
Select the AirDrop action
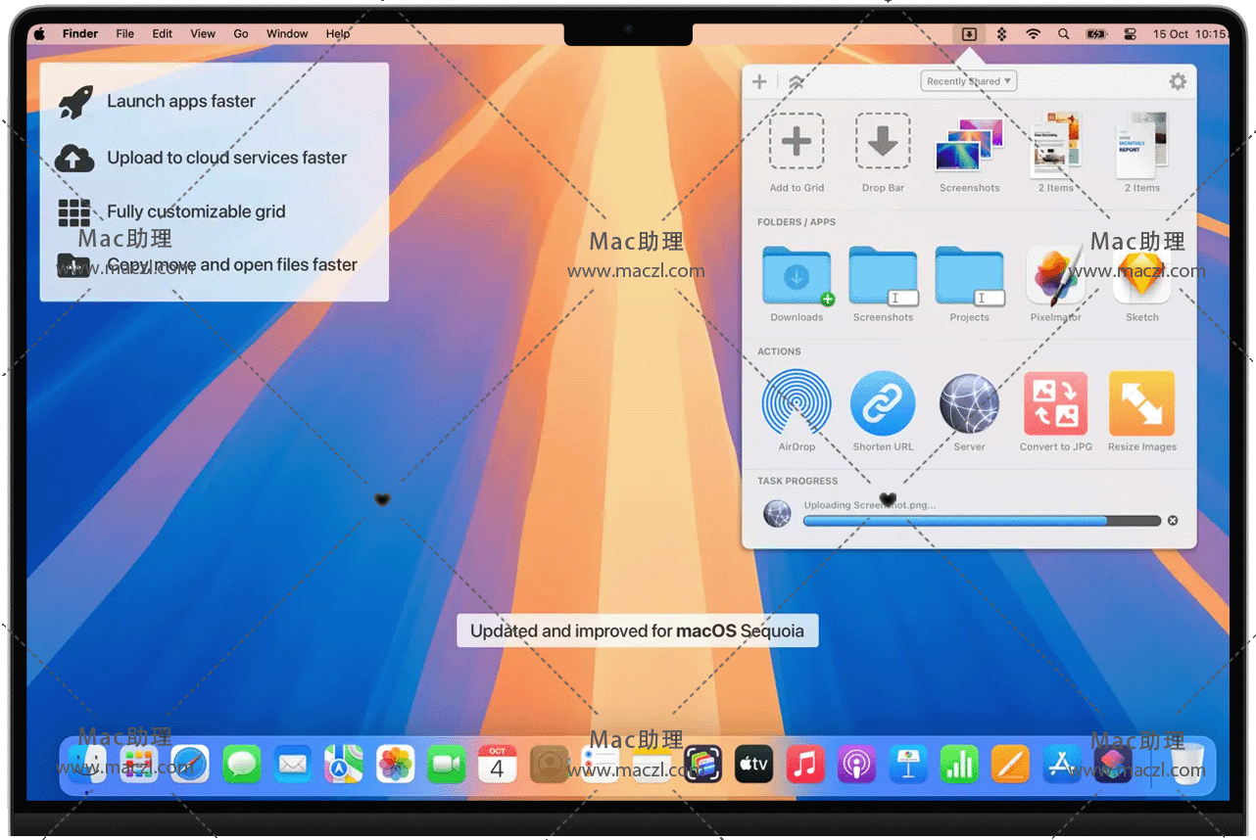[797, 403]
